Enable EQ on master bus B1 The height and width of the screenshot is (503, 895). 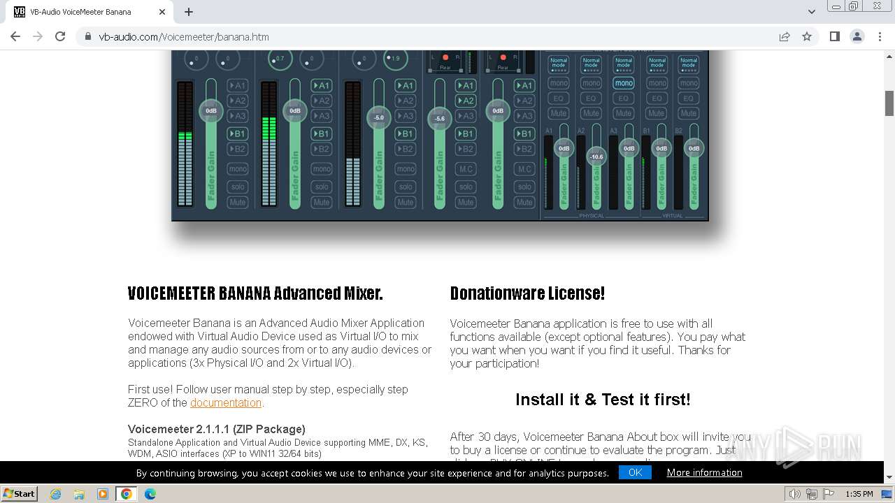[x=657, y=99]
